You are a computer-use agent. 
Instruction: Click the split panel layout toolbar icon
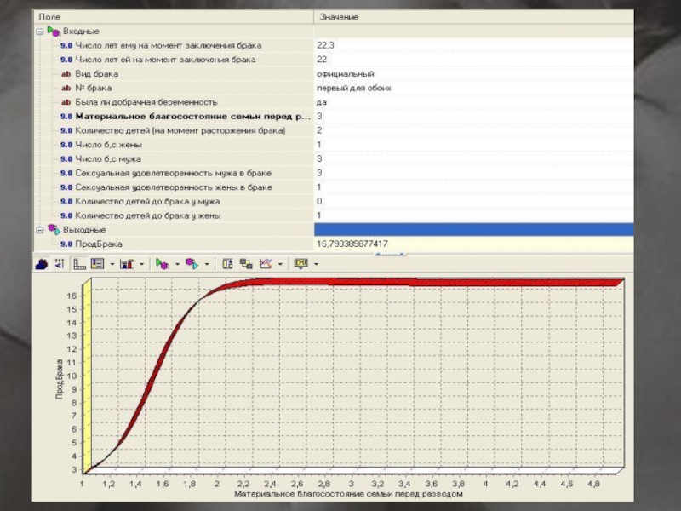(228, 264)
